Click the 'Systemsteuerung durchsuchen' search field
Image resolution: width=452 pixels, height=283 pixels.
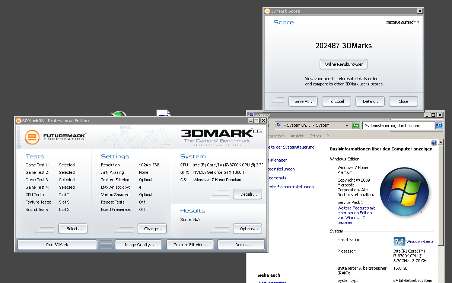point(398,126)
